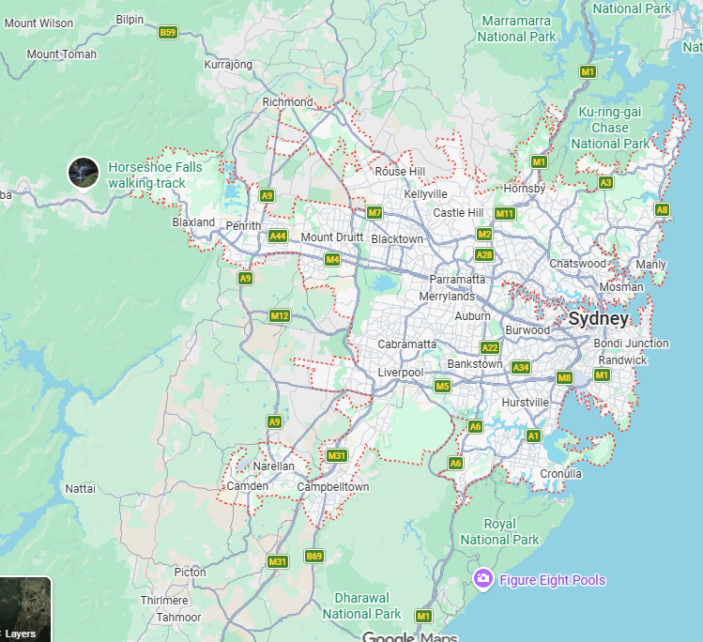Select the Narellan label
Viewport: 703px width, 642px height.
tap(273, 466)
